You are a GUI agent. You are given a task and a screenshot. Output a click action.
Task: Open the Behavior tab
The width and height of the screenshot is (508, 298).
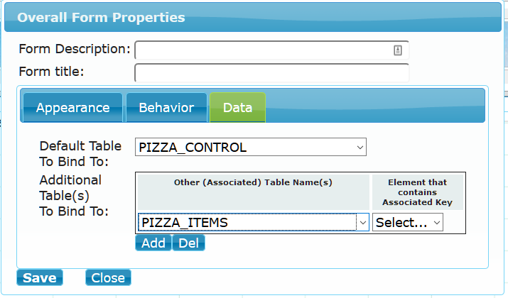coord(166,108)
